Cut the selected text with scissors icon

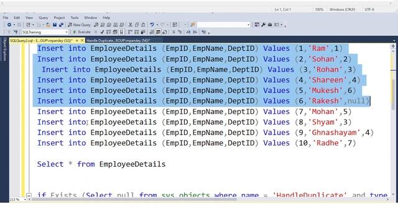pos(130,25)
